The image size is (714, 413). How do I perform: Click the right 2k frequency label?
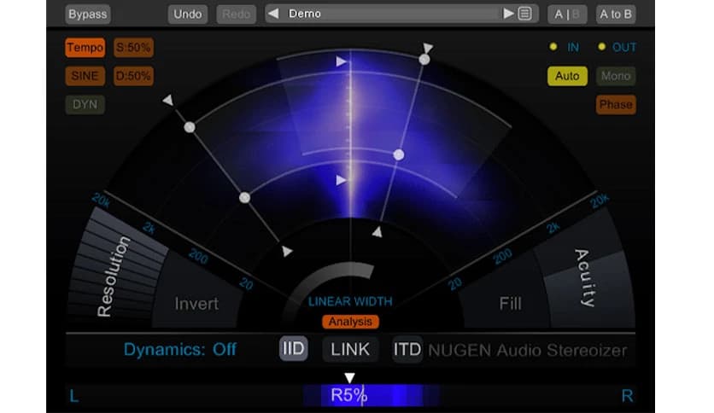pos(553,228)
